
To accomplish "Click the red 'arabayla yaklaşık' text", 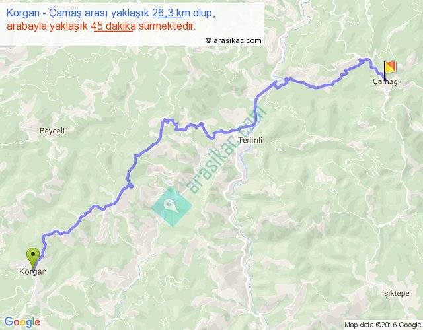I will [47, 26].
